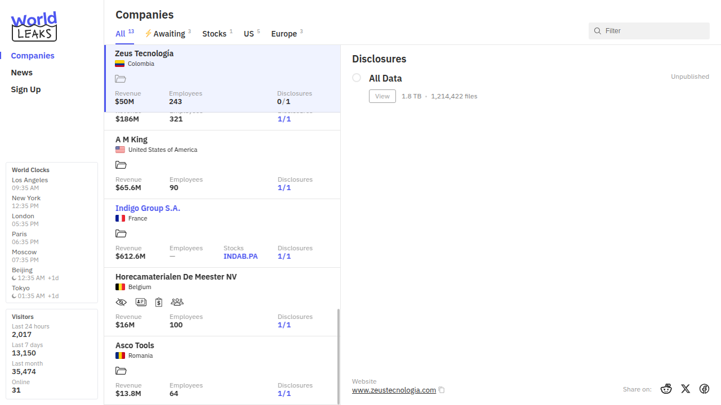Image resolution: width=721 pixels, height=405 pixels.
Task: Open the www.zeustecnologia.com link
Action: [x=394, y=390]
